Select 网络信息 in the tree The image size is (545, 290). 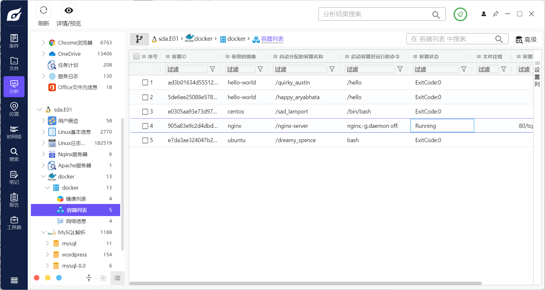[x=76, y=221]
